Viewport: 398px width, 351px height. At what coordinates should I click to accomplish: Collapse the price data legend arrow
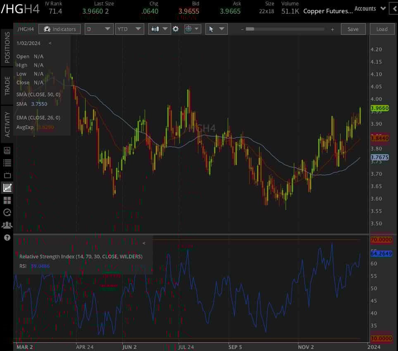[x=50, y=43]
